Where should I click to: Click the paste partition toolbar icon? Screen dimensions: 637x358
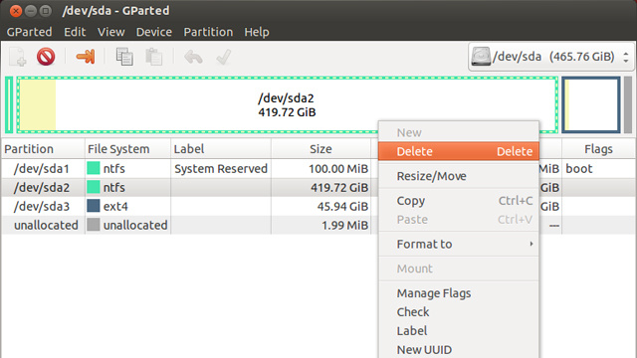click(x=154, y=57)
